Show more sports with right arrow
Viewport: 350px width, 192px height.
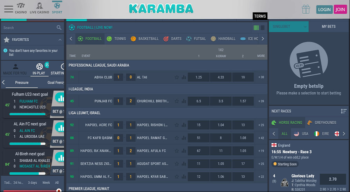[x=263, y=39]
